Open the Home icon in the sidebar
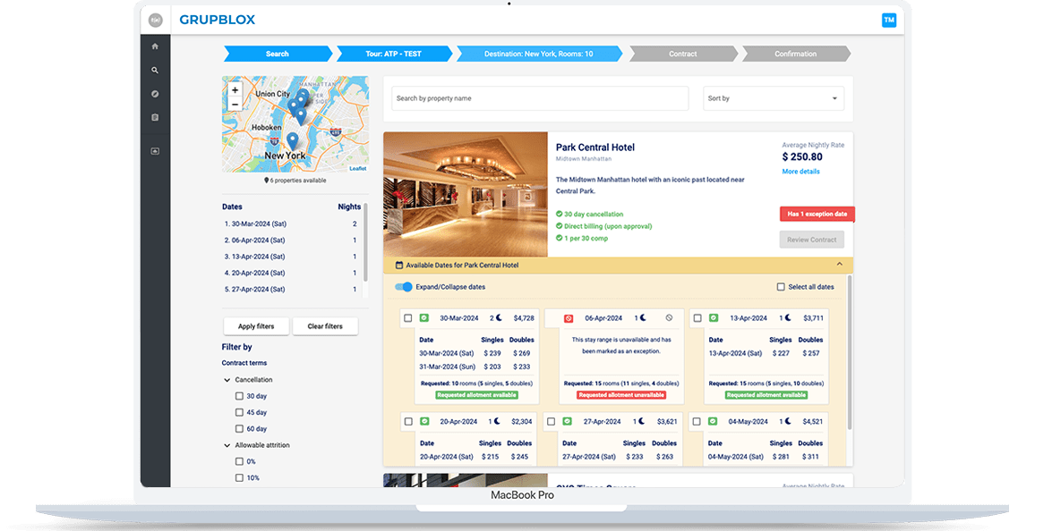Screen dimensions: 1052x531 point(155,46)
